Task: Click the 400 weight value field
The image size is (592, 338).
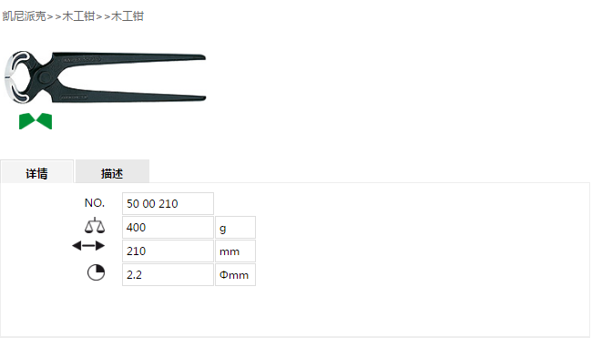Action: point(168,228)
